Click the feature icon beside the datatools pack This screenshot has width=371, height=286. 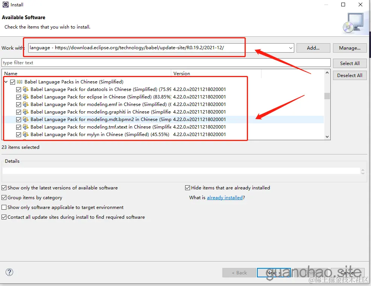point(26,89)
